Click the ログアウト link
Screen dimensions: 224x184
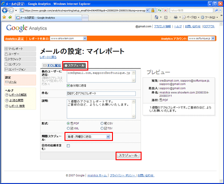[x=209, y=26]
